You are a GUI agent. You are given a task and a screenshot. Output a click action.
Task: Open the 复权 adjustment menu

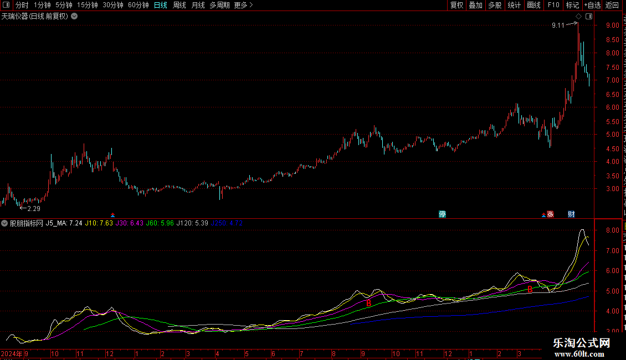tap(456, 5)
